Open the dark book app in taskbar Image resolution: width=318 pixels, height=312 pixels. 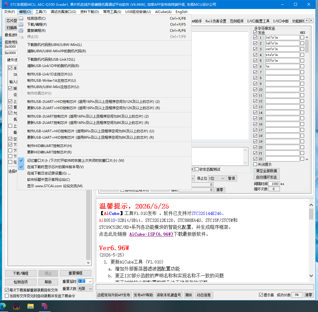[16, 306]
